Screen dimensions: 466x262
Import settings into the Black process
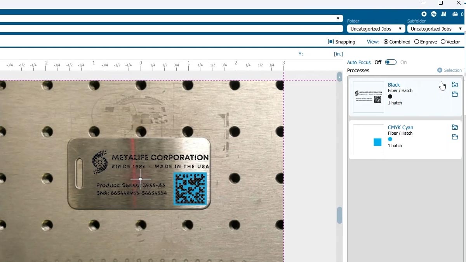pyautogui.click(x=455, y=85)
